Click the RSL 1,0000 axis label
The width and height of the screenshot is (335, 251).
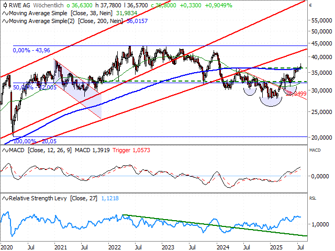tap(320, 224)
